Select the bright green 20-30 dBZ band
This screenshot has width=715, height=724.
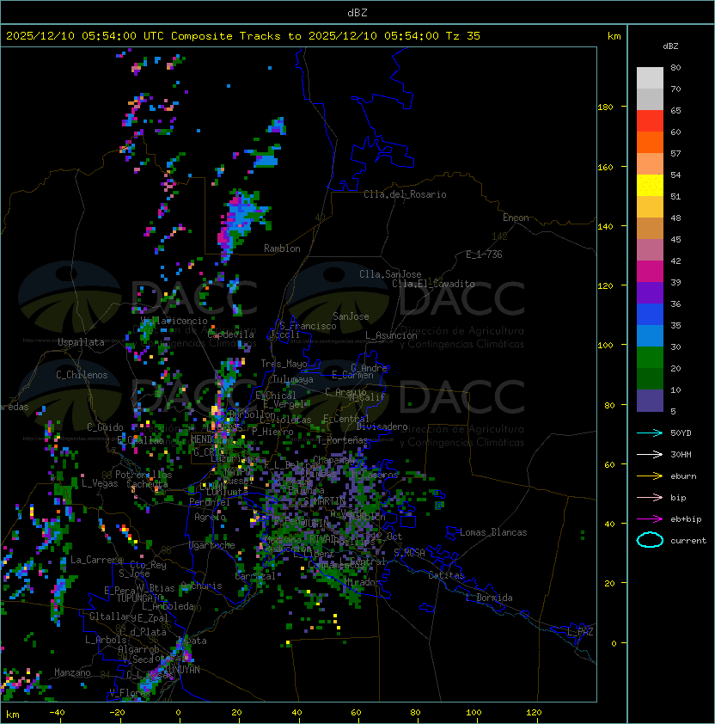[650, 358]
